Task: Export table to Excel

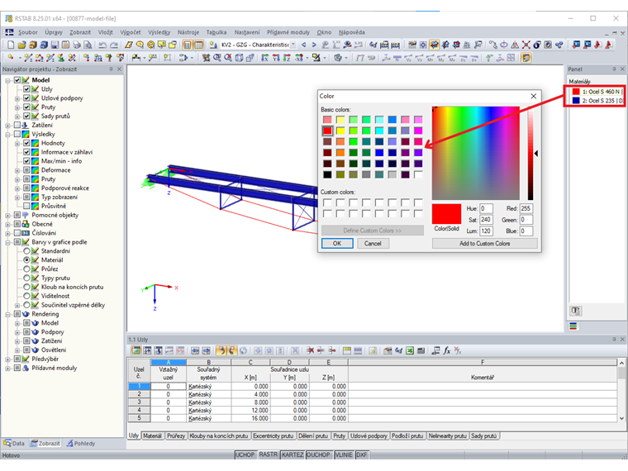Action: 410,351
